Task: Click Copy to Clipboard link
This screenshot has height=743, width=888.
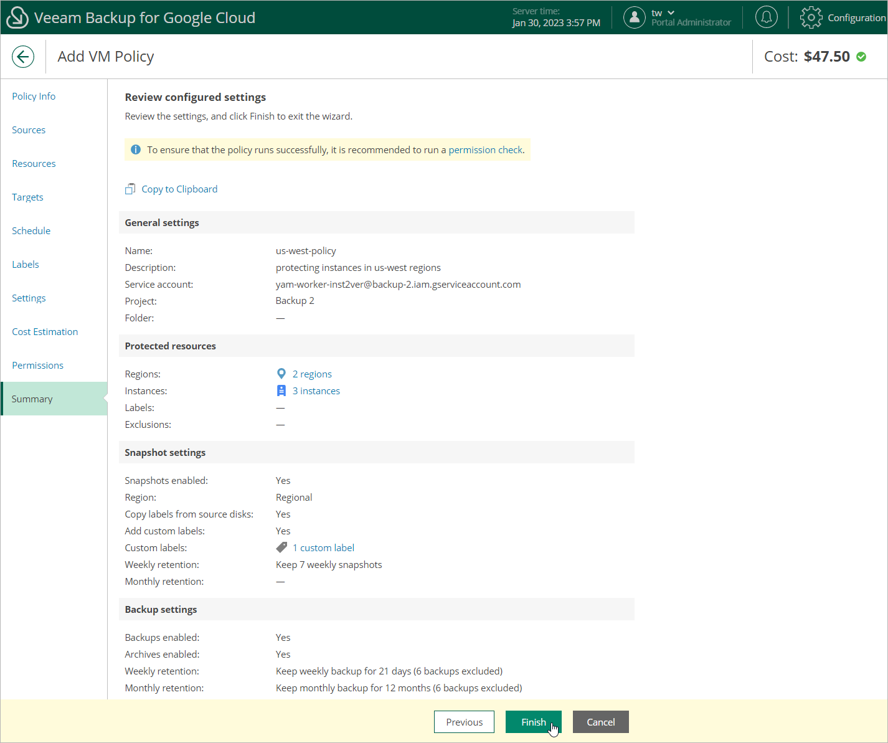Action: [x=179, y=189]
